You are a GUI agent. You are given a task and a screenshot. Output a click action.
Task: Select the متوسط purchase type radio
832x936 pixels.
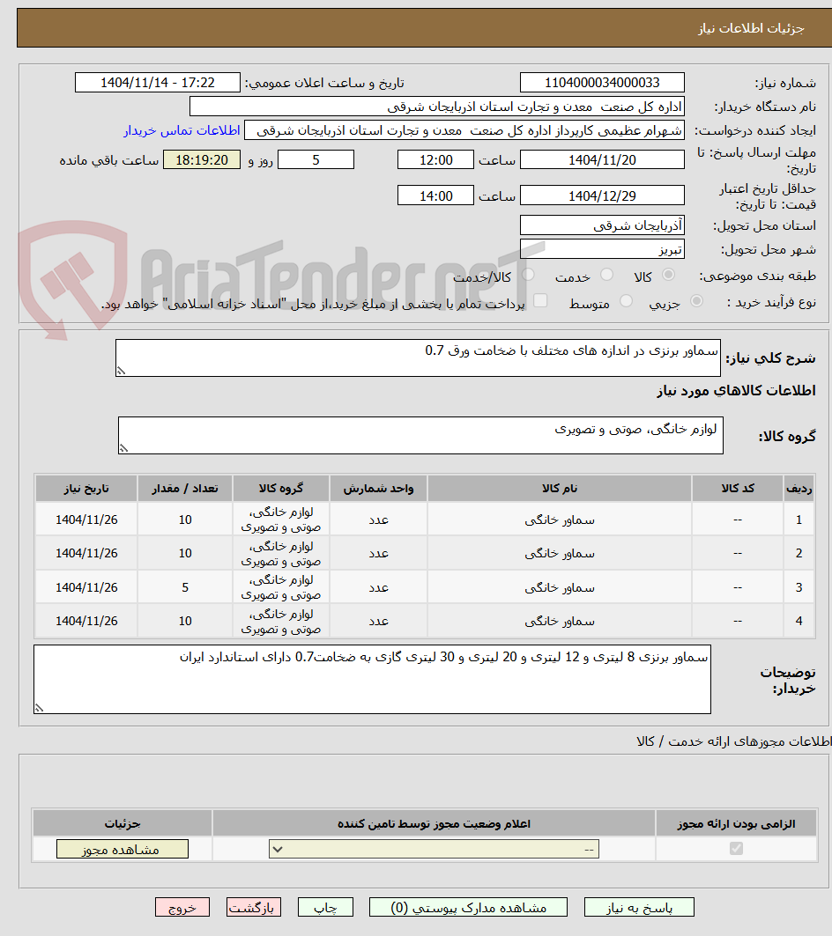[626, 301]
